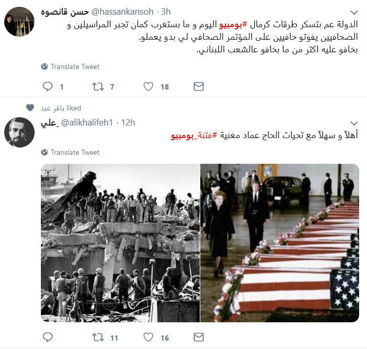Open the red #بومبيو hashtag in first tweet
The height and width of the screenshot is (349, 367).
click(233, 25)
